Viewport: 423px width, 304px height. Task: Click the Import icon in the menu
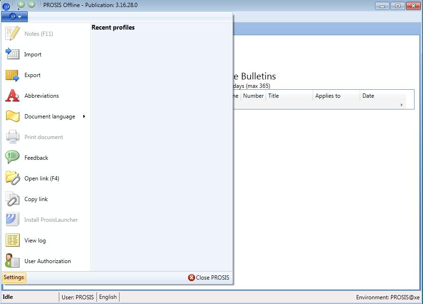(x=12, y=54)
